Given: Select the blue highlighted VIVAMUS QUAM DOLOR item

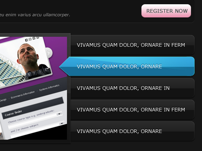Looking at the screenshot, I should click(127, 66).
